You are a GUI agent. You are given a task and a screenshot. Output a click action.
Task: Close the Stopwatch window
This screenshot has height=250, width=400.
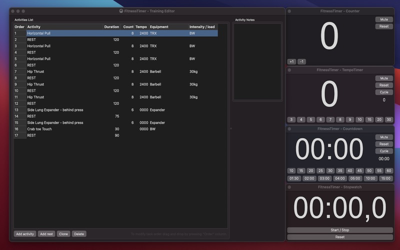click(x=289, y=187)
